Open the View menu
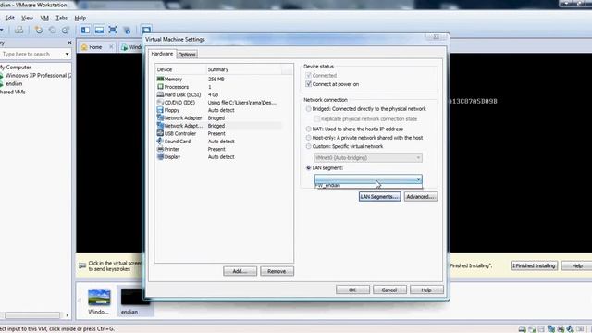 [27, 18]
